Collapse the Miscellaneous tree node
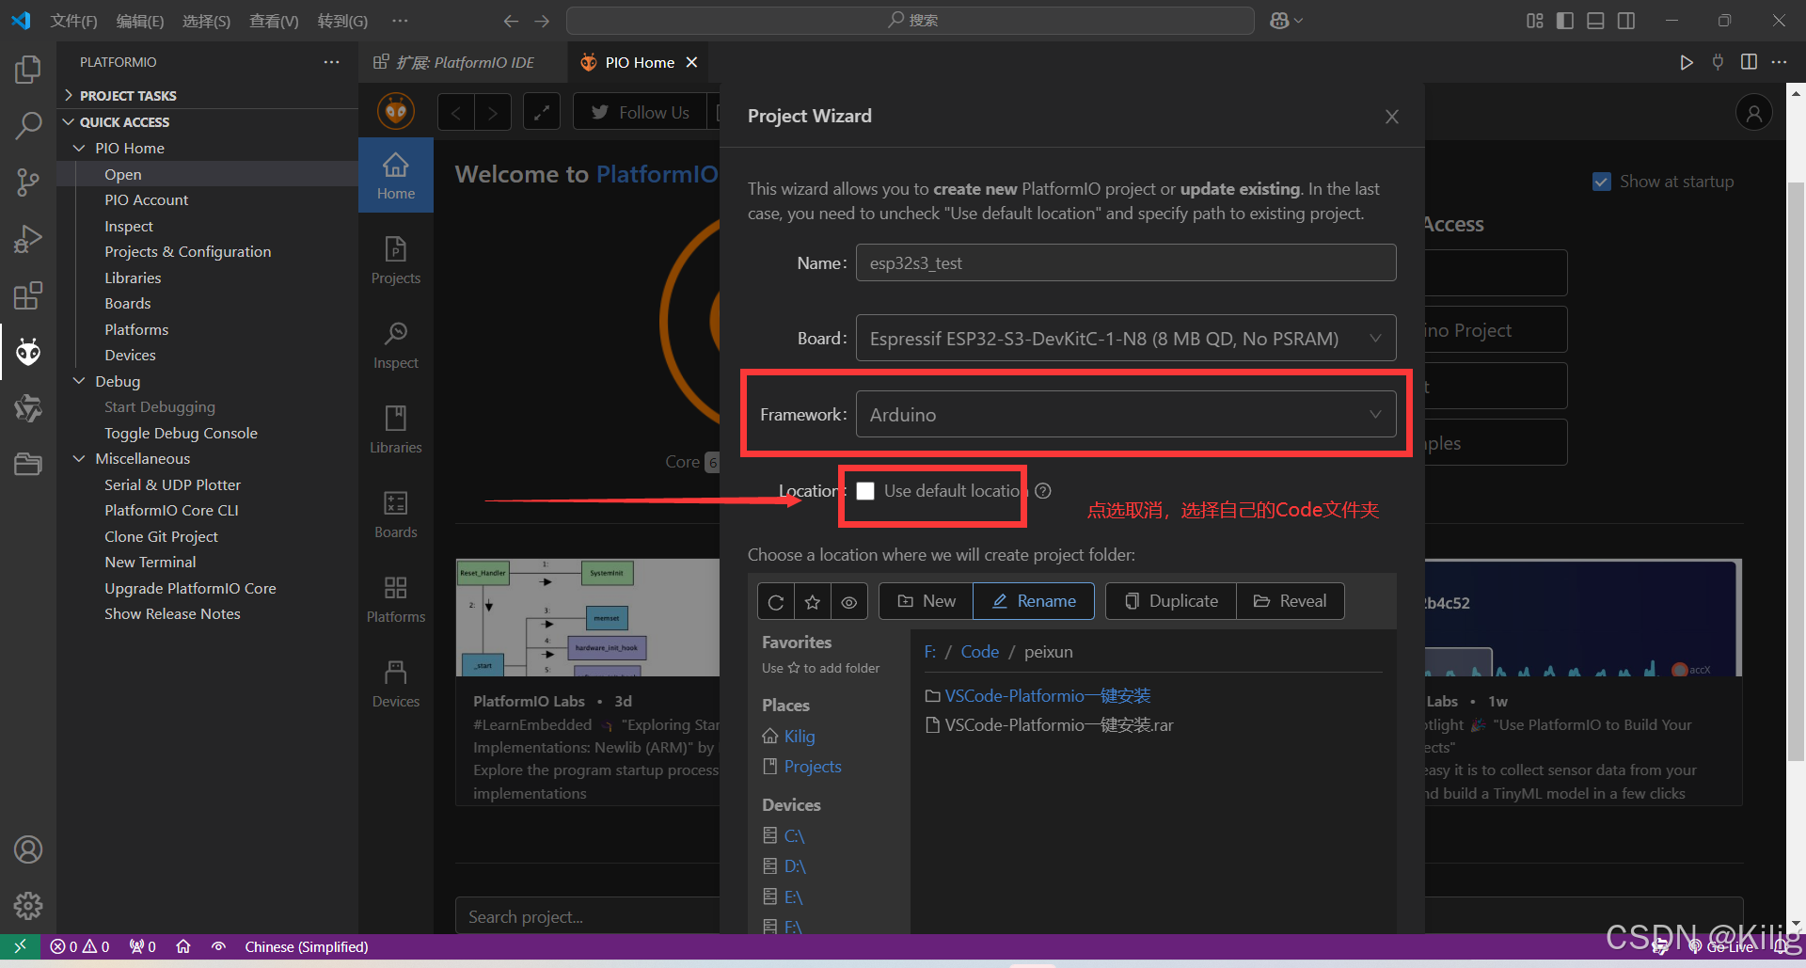Viewport: 1806px width, 968px height. [x=80, y=458]
